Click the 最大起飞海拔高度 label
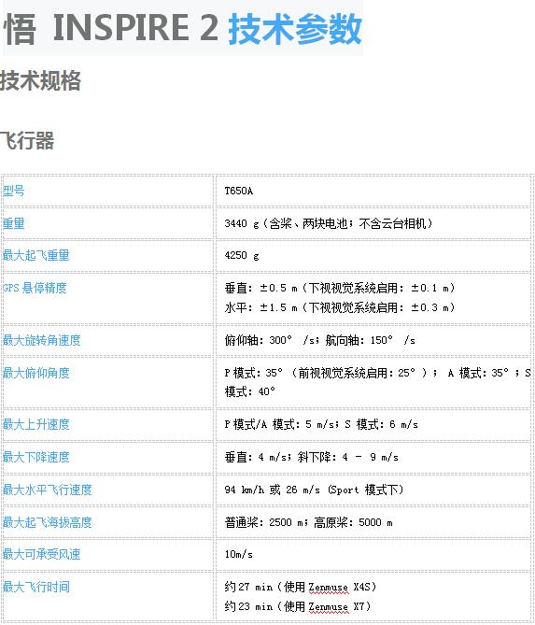535x625 pixels. point(47,522)
